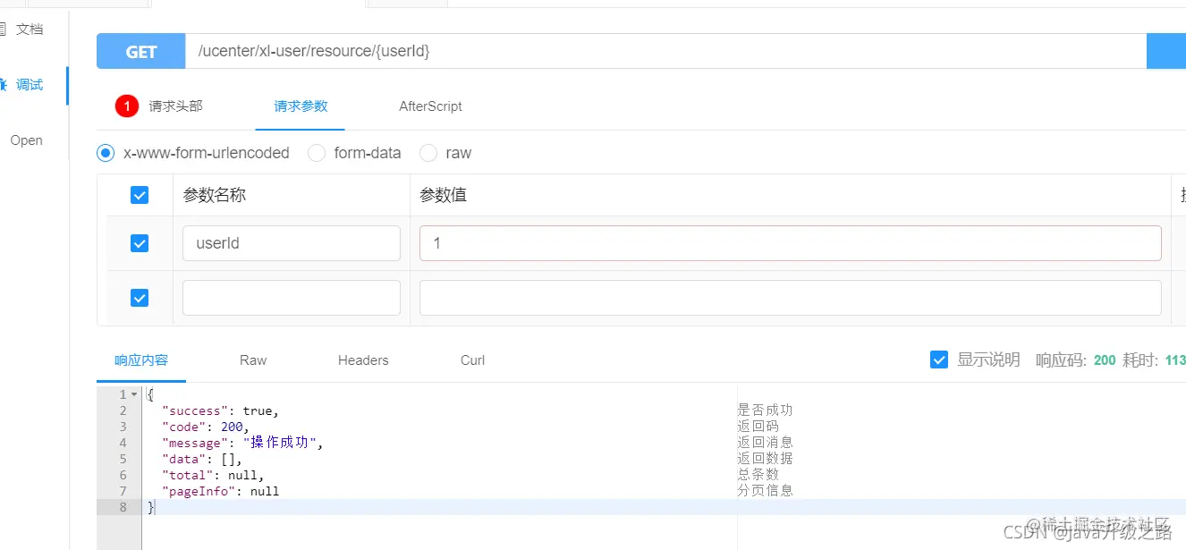Select the form-data radio option

tap(317, 153)
